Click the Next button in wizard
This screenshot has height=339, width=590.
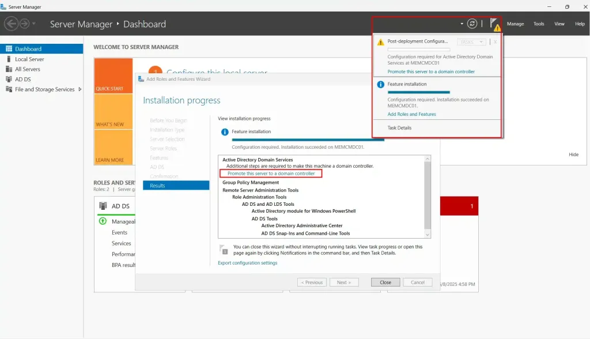coord(344,282)
